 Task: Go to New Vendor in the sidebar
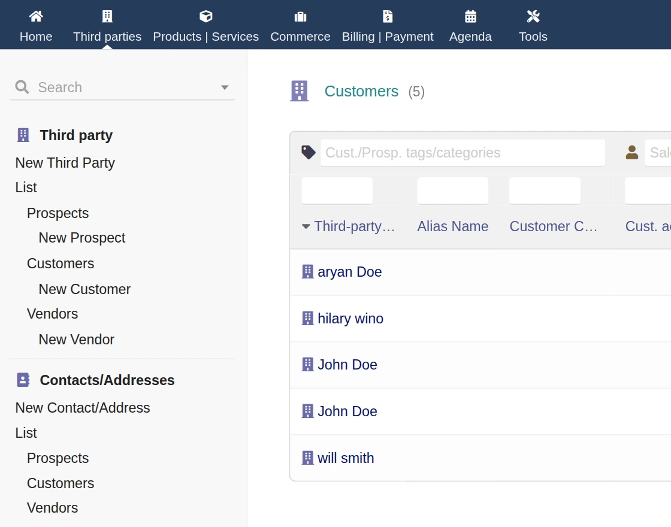tap(76, 340)
